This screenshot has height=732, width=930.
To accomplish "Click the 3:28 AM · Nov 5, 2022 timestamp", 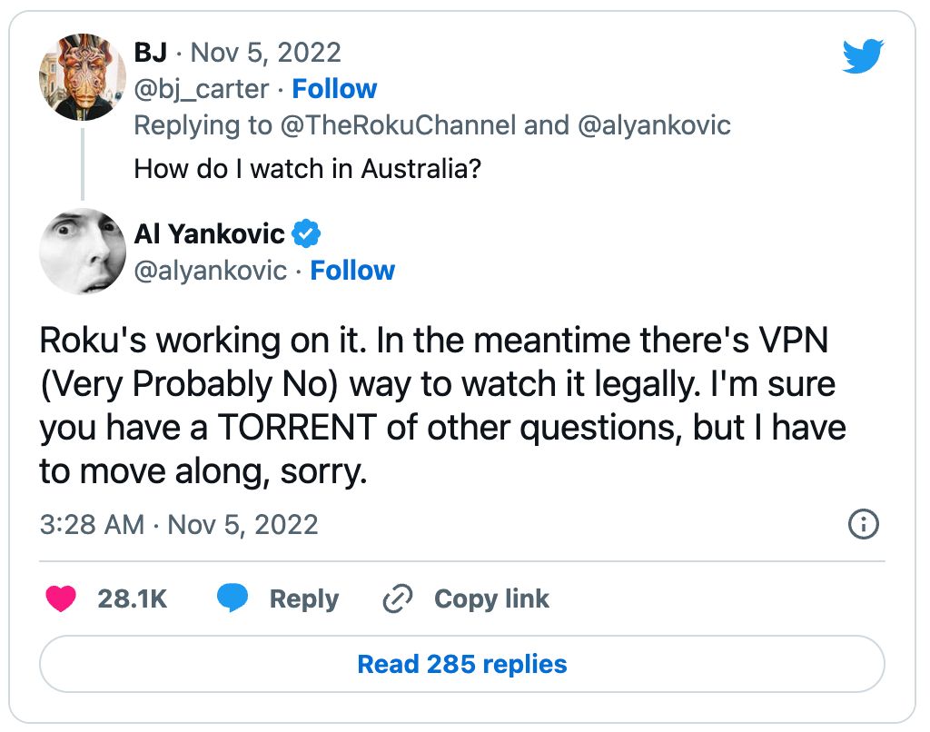I will [179, 525].
